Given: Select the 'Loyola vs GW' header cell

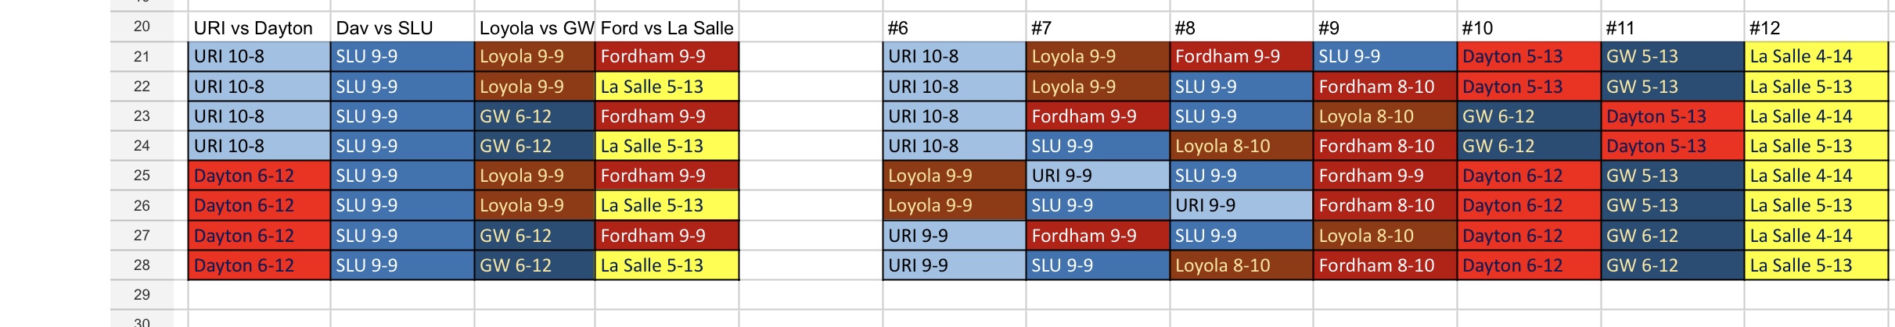Looking at the screenshot, I should [x=535, y=28].
